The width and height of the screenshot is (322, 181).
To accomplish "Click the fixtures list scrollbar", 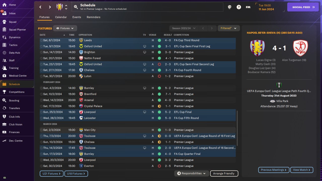I will click(237, 128).
